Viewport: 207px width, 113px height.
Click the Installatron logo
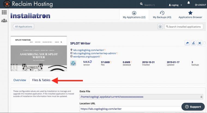[x=30, y=16]
